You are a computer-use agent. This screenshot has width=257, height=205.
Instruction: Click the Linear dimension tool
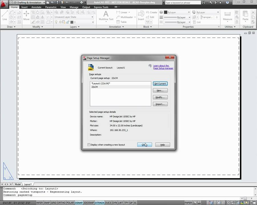click(122, 12)
